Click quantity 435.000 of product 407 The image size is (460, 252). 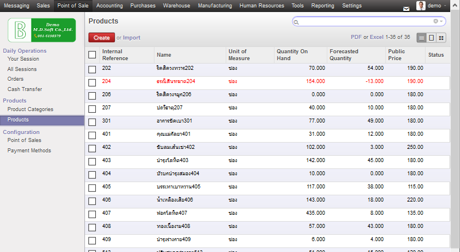(315, 213)
